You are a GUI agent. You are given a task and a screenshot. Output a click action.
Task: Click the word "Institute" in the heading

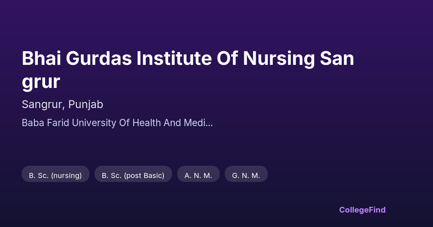click(x=174, y=59)
